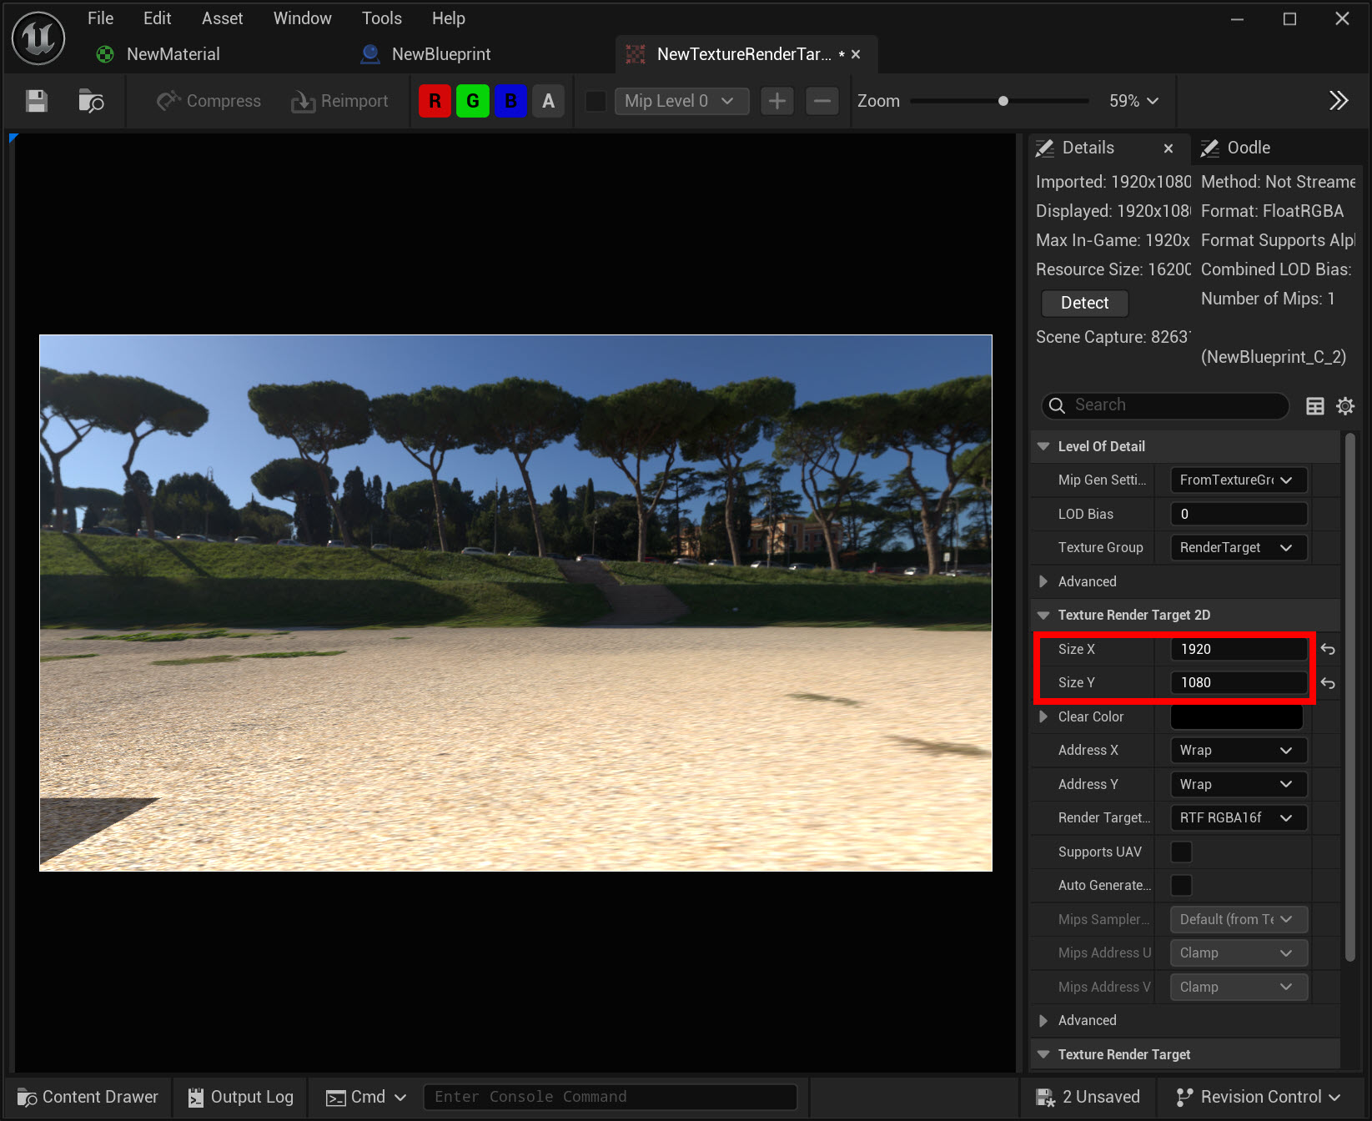Open the Address X Wrap dropdown
Image resolution: width=1372 pixels, height=1121 pixels.
tap(1238, 750)
